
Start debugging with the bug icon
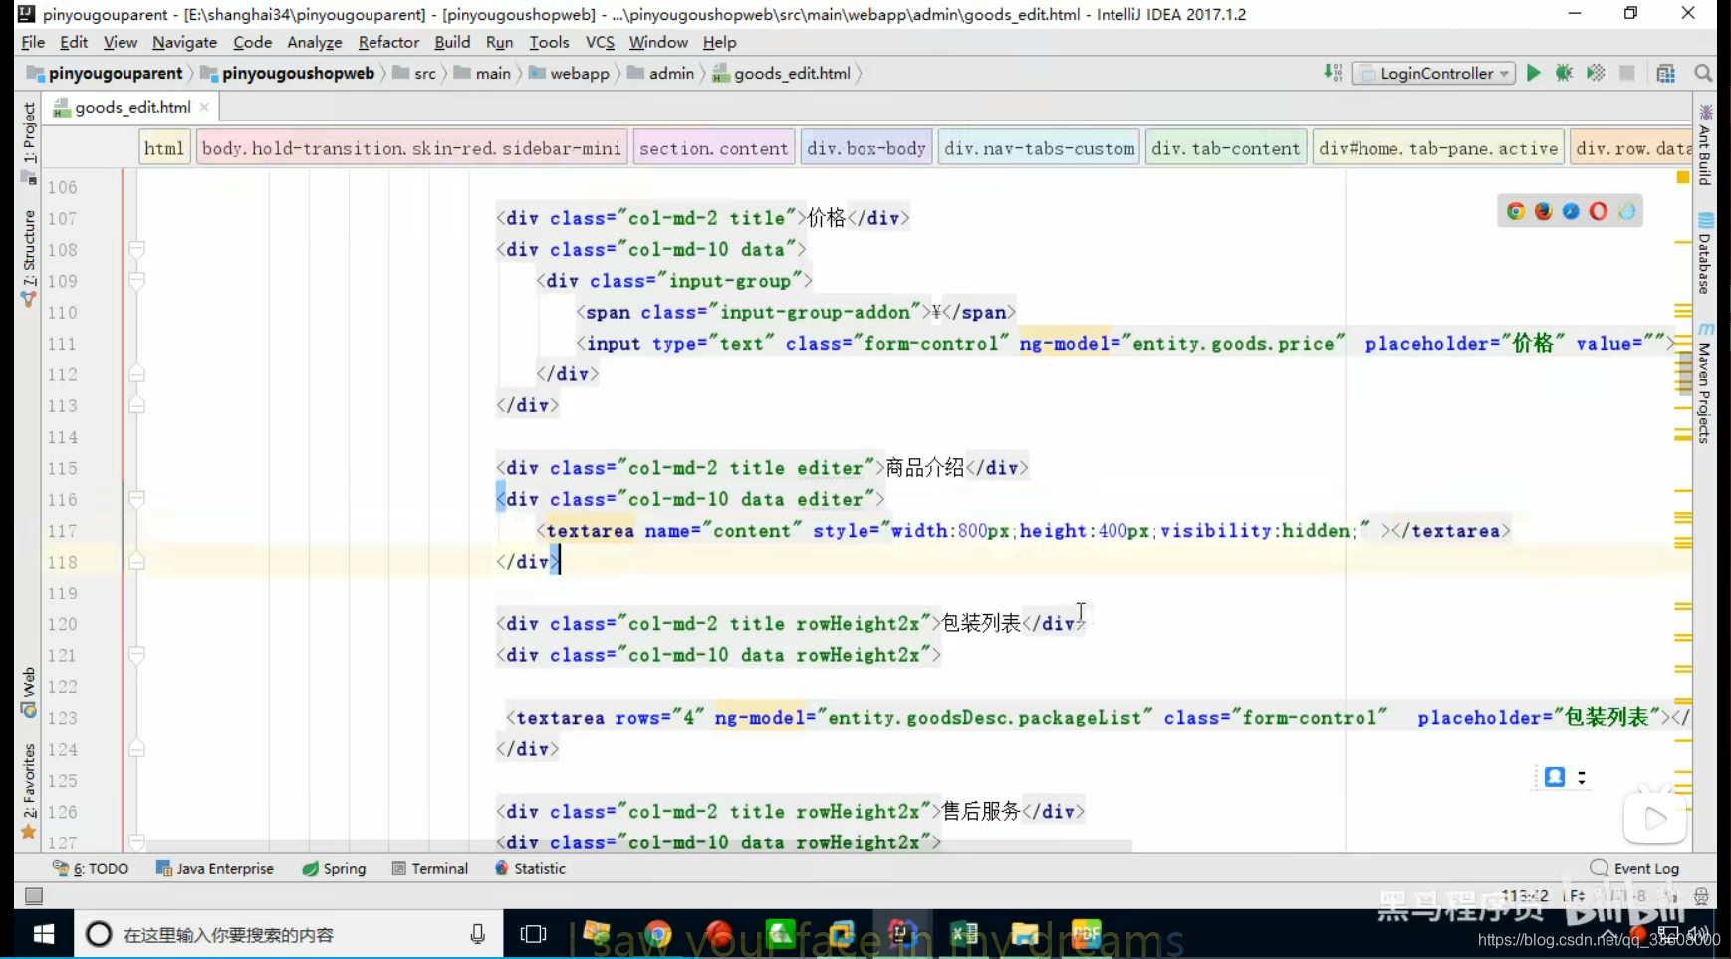point(1564,73)
